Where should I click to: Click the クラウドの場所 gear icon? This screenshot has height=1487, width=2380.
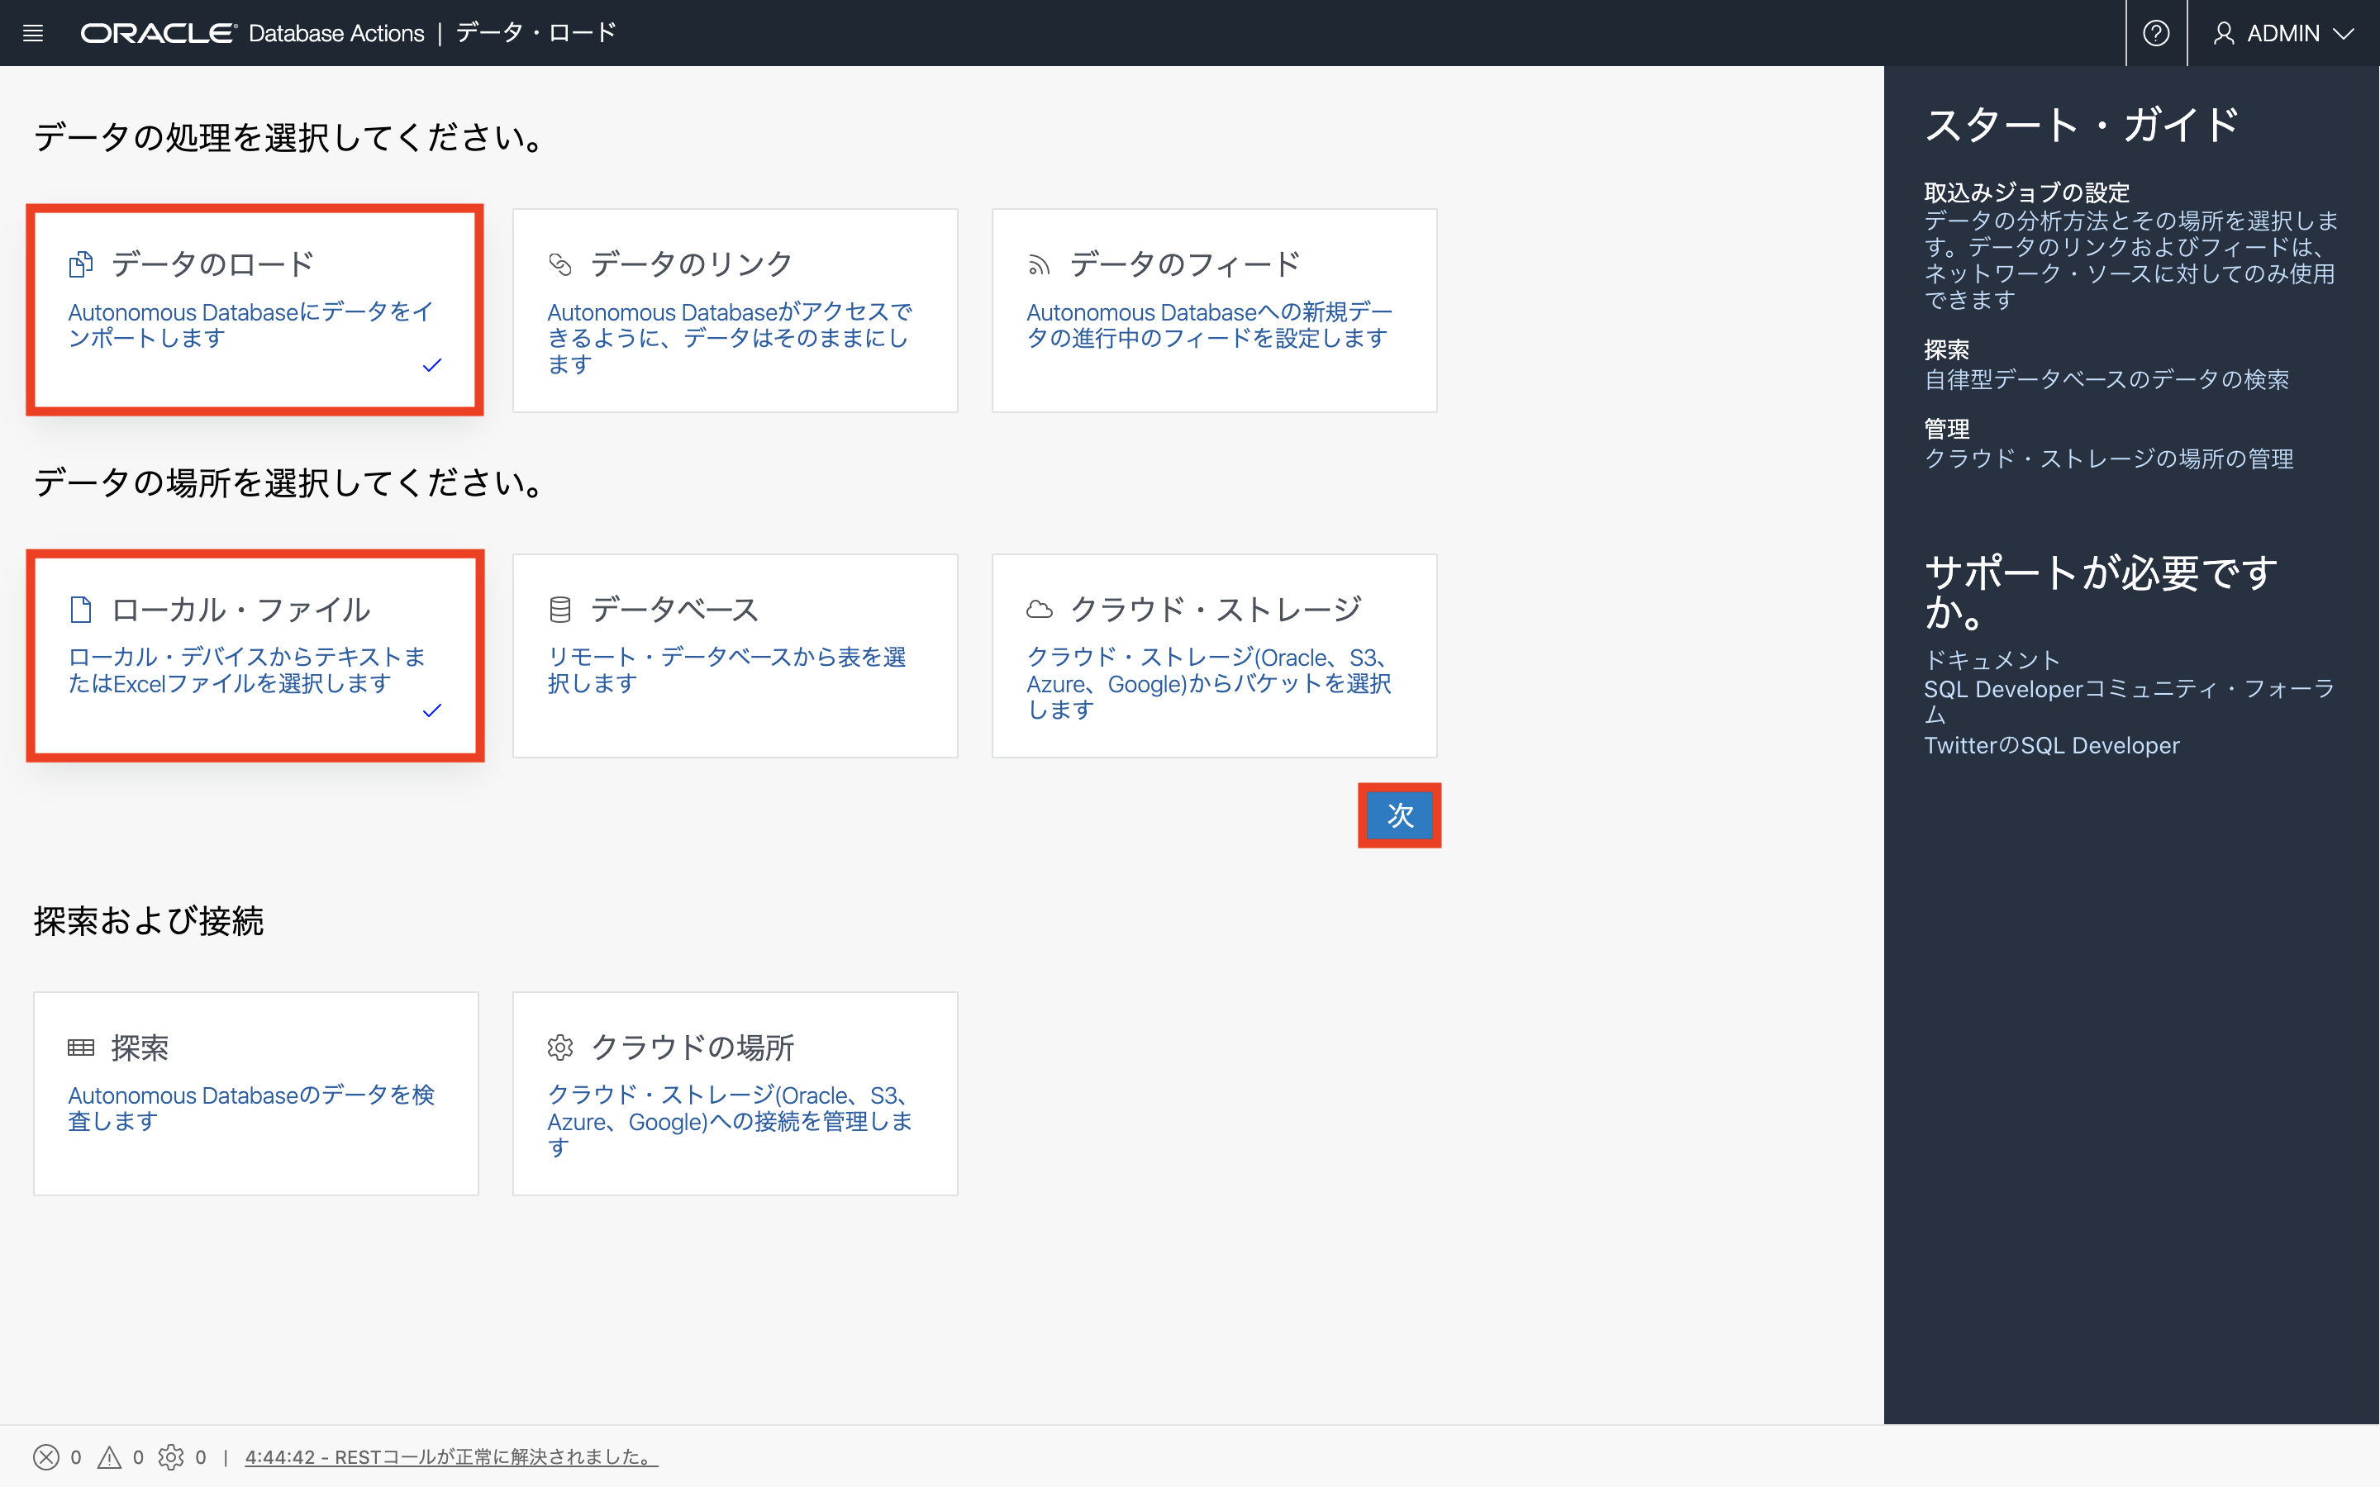coord(560,1048)
